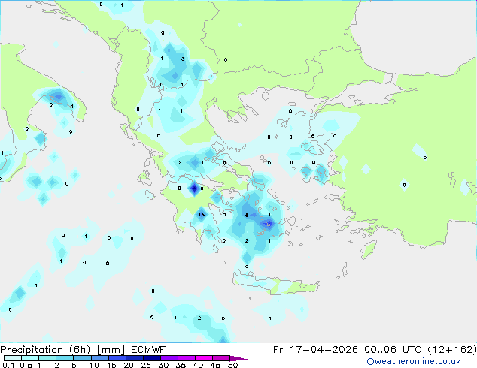Click the '8' precipitation value in the Aegean
477x368 pixels.
click(x=247, y=215)
